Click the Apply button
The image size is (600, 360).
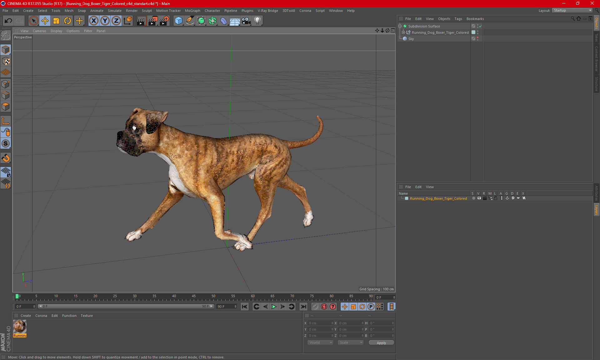point(381,343)
